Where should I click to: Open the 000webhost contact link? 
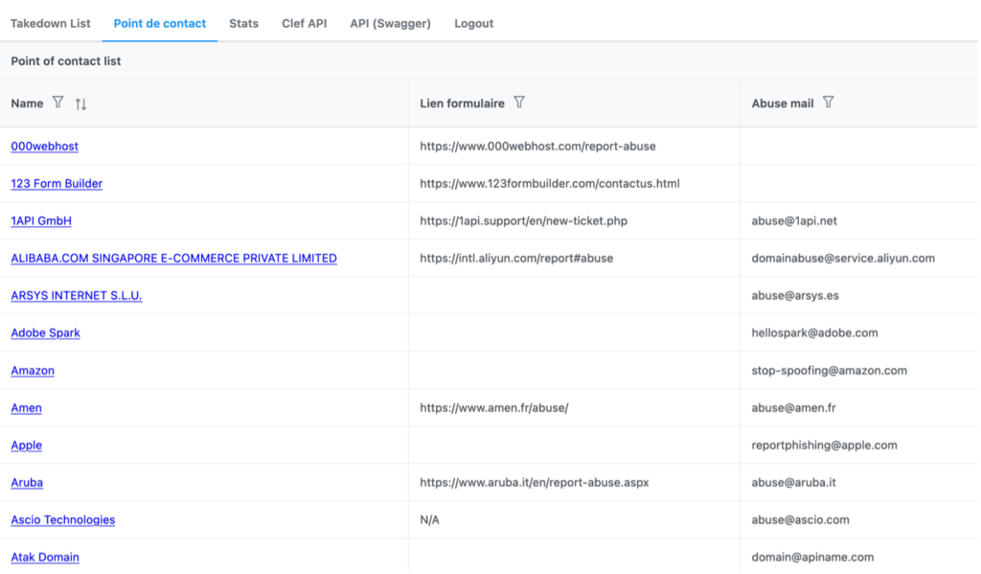(44, 146)
